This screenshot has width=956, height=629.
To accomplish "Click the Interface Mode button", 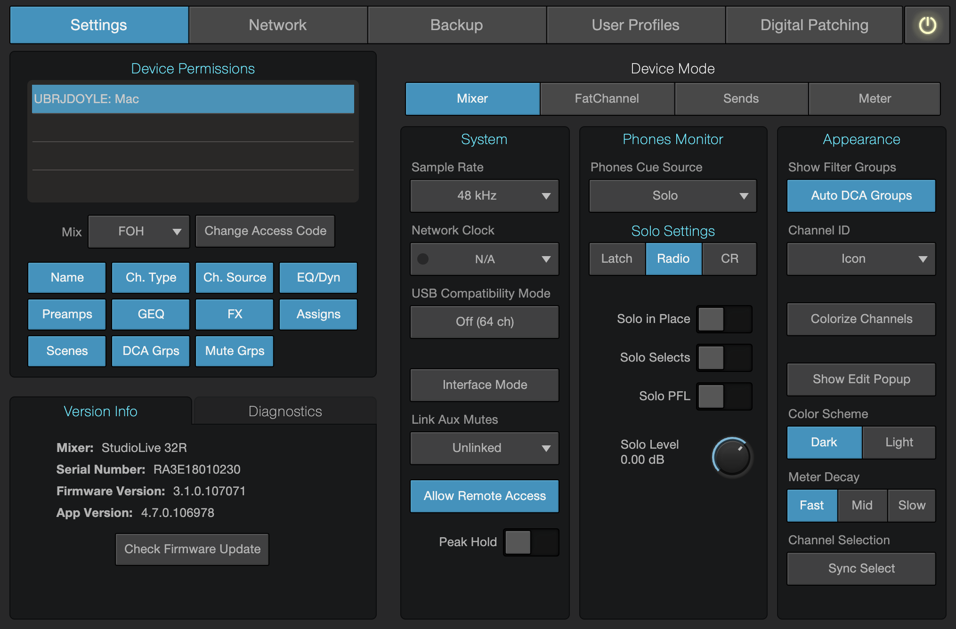I will [x=485, y=385].
